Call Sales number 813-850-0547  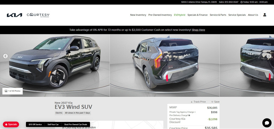click(x=229, y=2)
